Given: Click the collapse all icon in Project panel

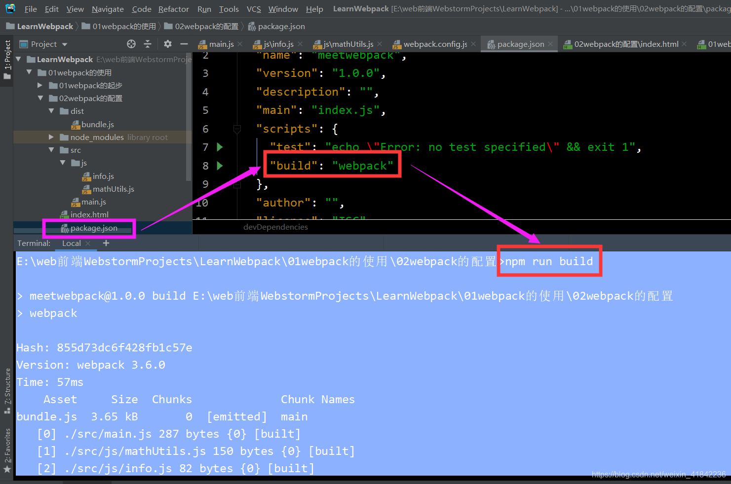Looking at the screenshot, I should [x=148, y=44].
